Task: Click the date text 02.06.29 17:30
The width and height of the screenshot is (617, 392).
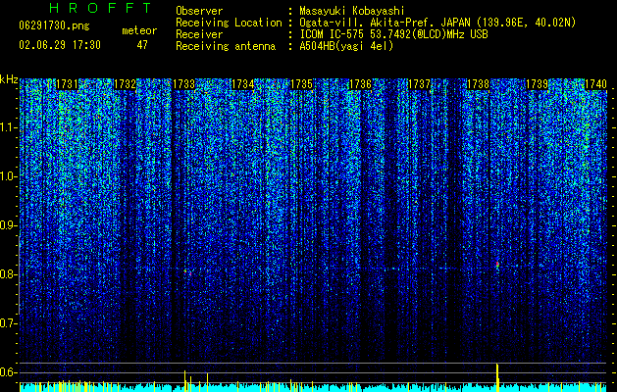Action: click(x=60, y=45)
